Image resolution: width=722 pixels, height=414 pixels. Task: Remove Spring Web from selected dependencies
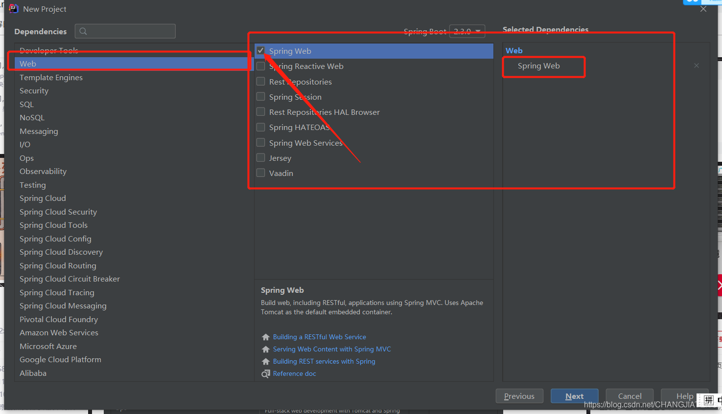pos(697,65)
